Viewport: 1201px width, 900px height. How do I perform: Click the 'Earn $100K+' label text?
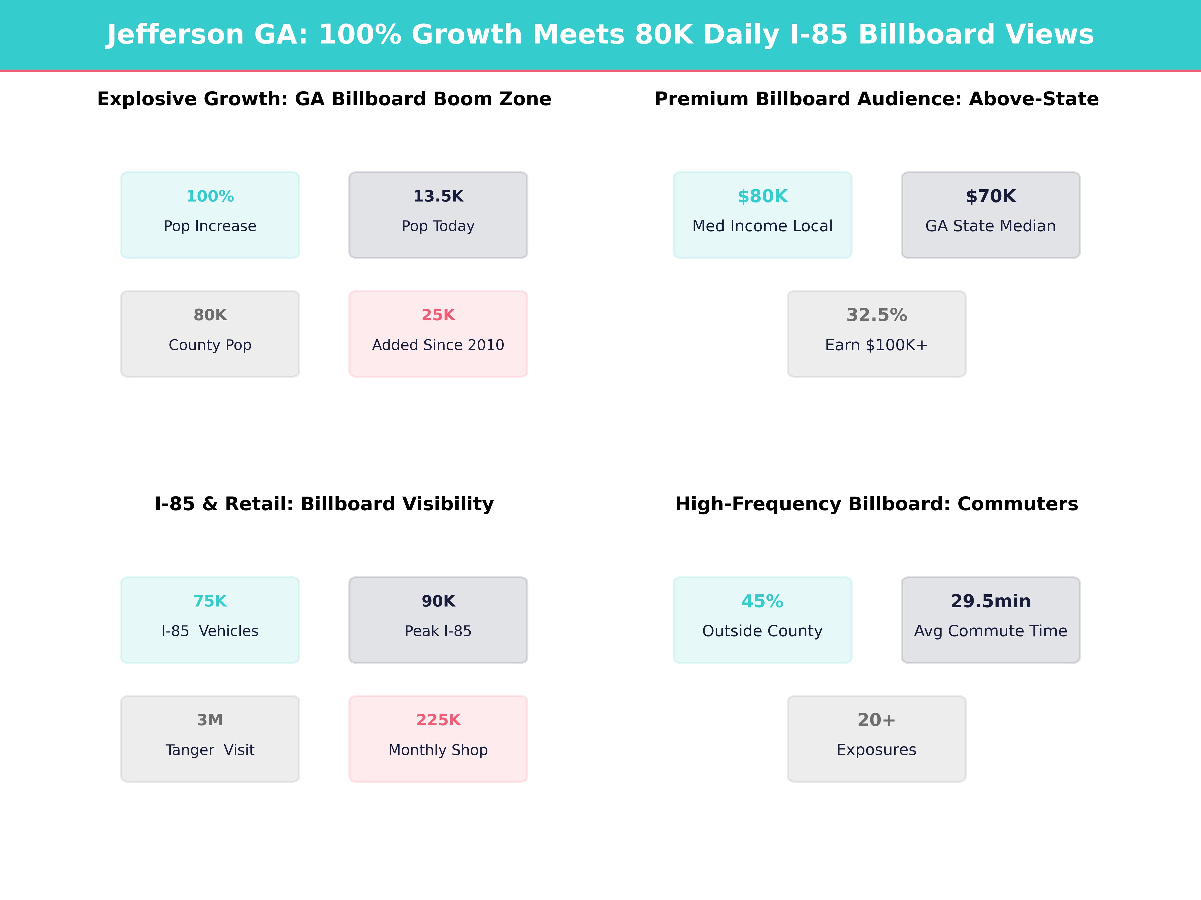pos(876,345)
